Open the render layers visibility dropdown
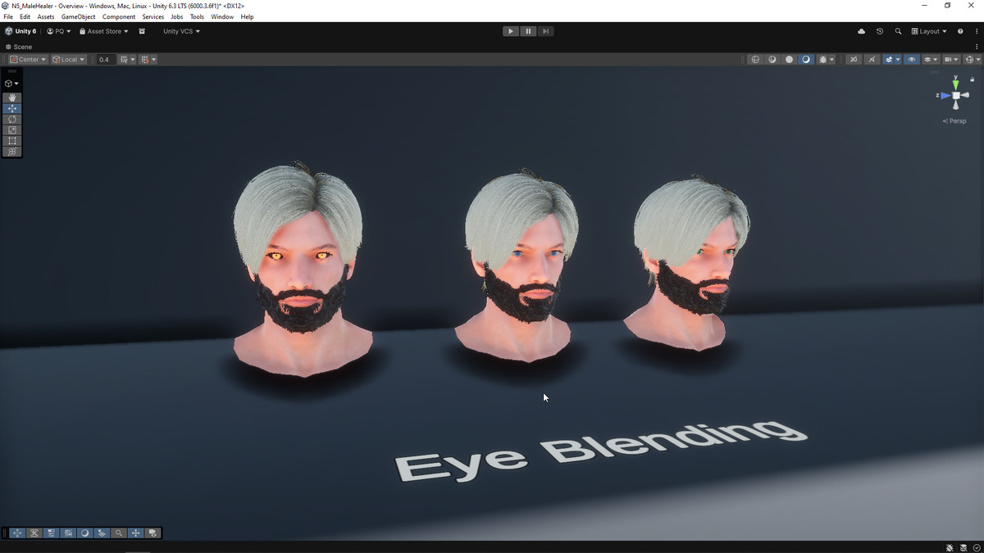Viewport: 984px width, 553px height. point(931,59)
